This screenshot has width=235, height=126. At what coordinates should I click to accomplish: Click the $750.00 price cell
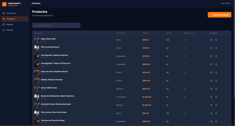click(146, 56)
